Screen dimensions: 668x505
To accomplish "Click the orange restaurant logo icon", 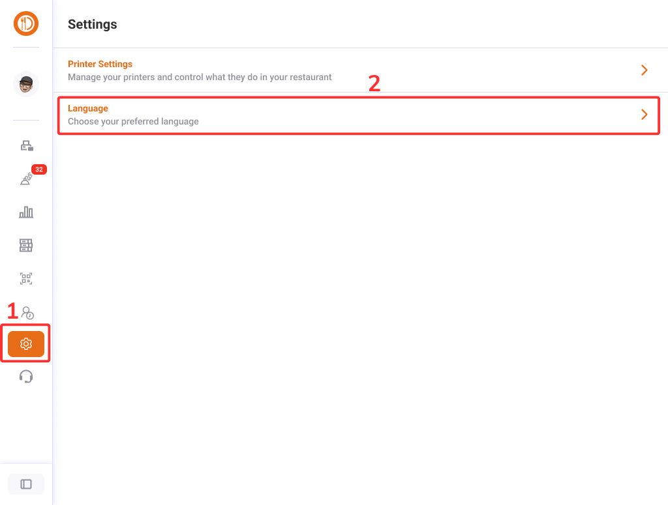I will pos(26,24).
